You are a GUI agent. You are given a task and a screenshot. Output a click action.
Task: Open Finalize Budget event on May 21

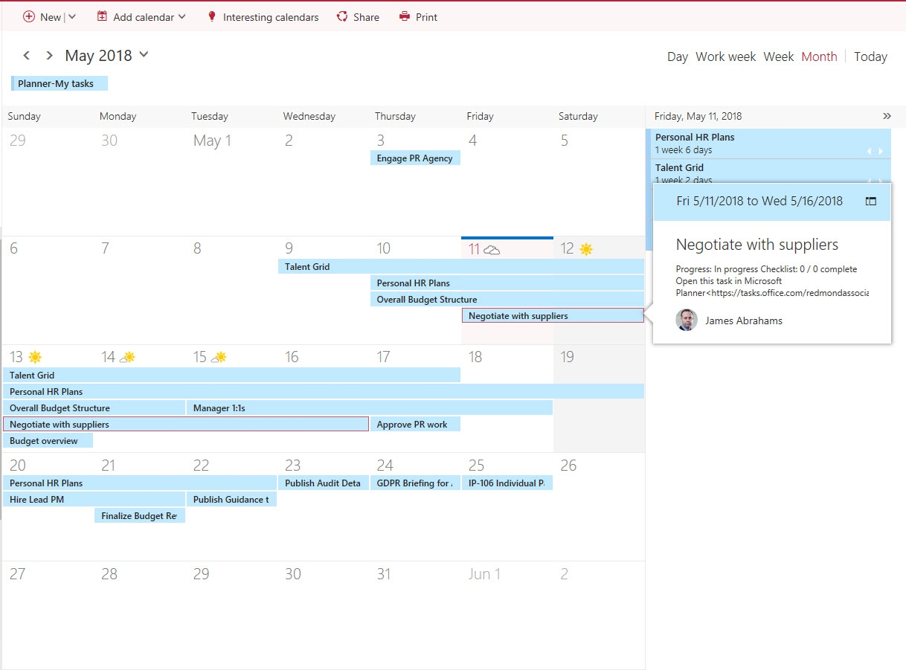(140, 515)
